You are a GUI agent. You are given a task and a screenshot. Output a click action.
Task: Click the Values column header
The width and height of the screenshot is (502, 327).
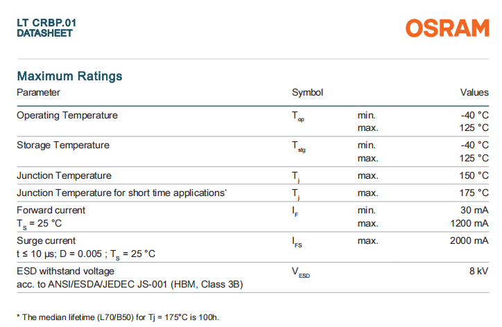coord(474,92)
